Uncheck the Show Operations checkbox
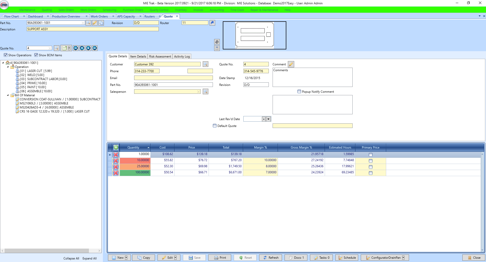Screen dimensions: 486x262 (6, 55)
